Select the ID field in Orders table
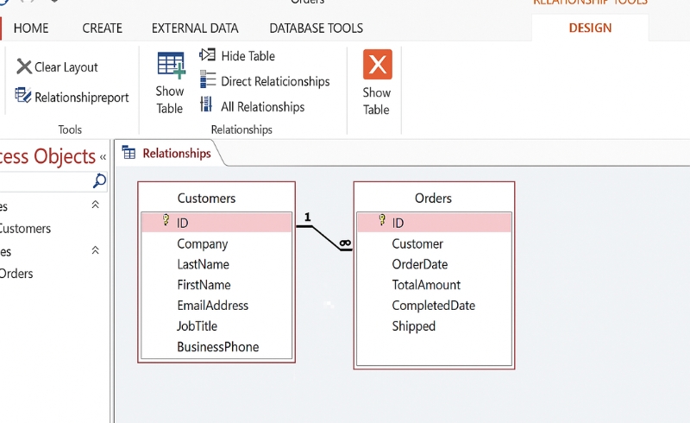Viewport: 690px width, 423px height. click(434, 223)
